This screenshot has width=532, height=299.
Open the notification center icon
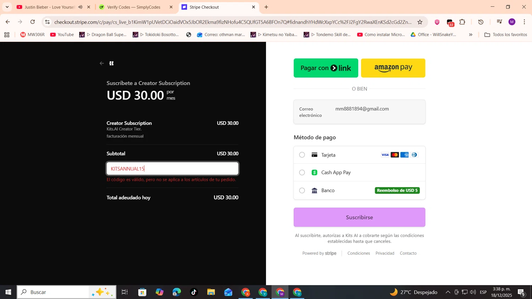click(521, 293)
